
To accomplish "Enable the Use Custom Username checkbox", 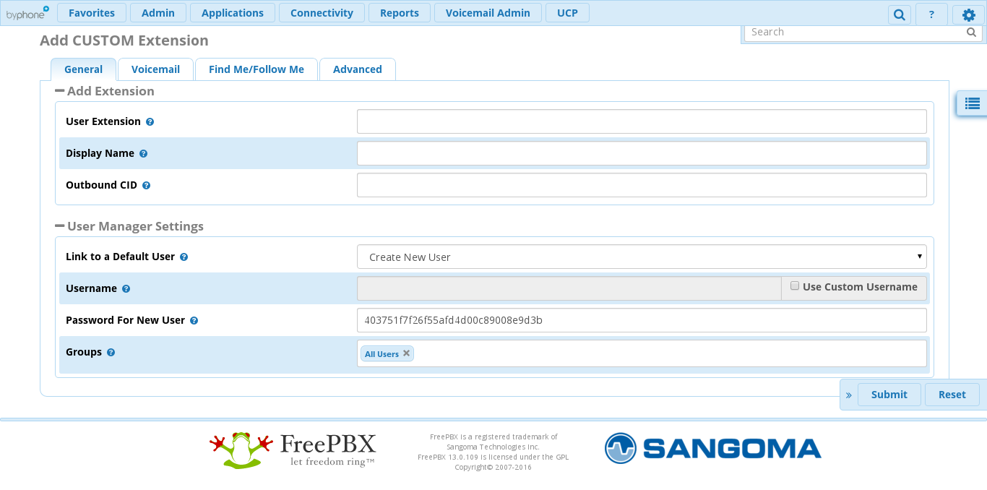I will (795, 286).
